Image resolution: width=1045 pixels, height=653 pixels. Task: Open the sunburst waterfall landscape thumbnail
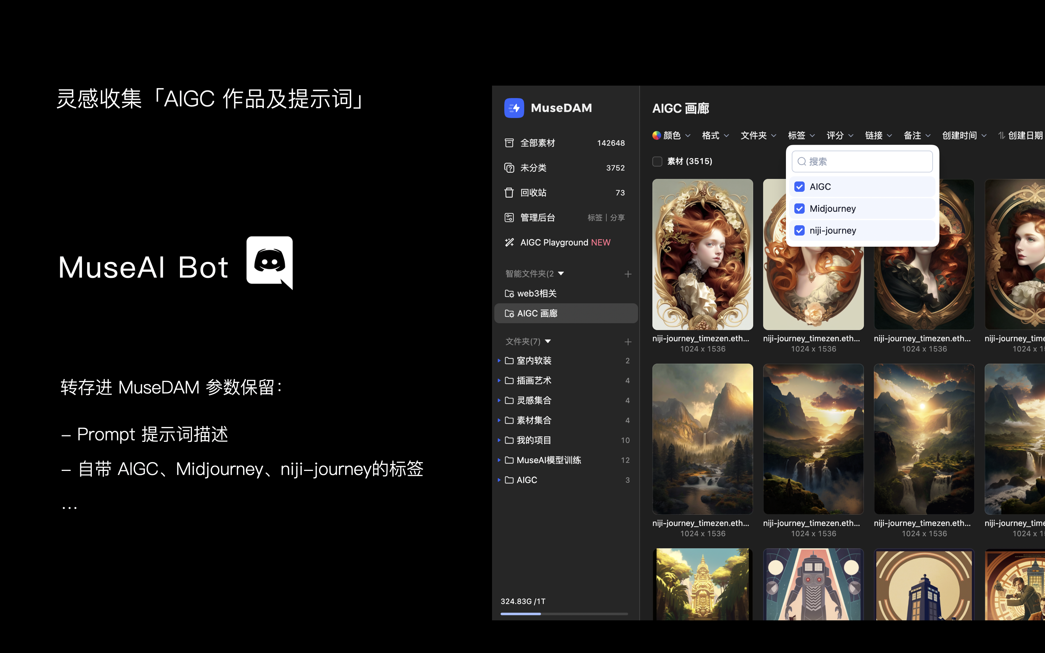[924, 439]
